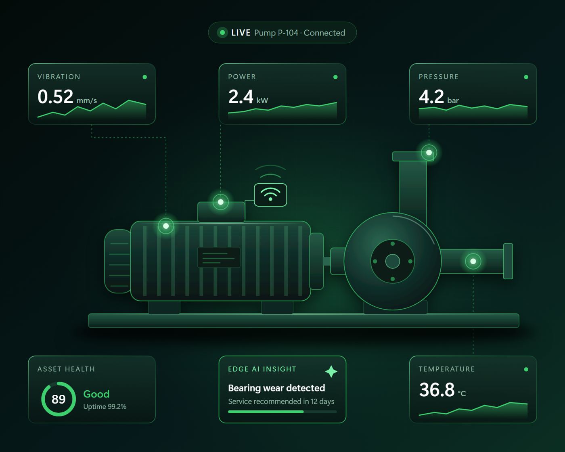
Task: Click the Uptime 99.2% text
Action: pyautogui.click(x=105, y=406)
